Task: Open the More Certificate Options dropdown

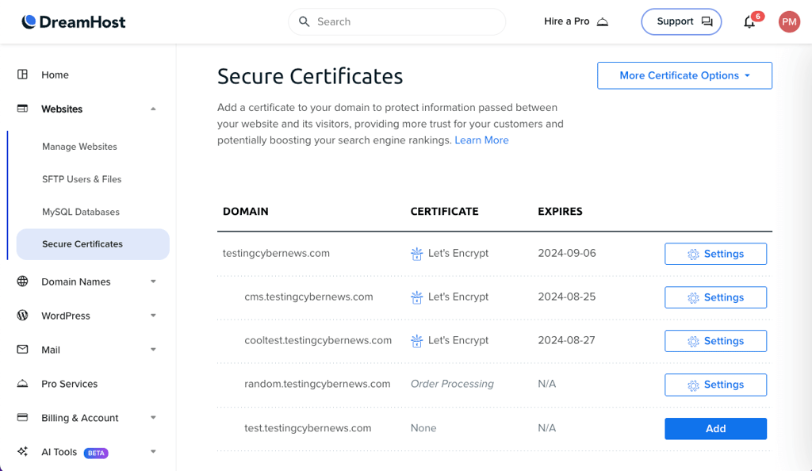Action: [x=684, y=75]
